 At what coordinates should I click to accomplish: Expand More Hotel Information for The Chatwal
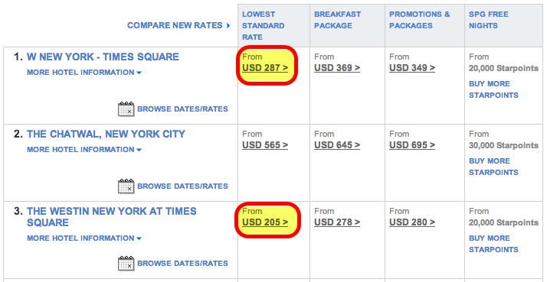tap(84, 150)
